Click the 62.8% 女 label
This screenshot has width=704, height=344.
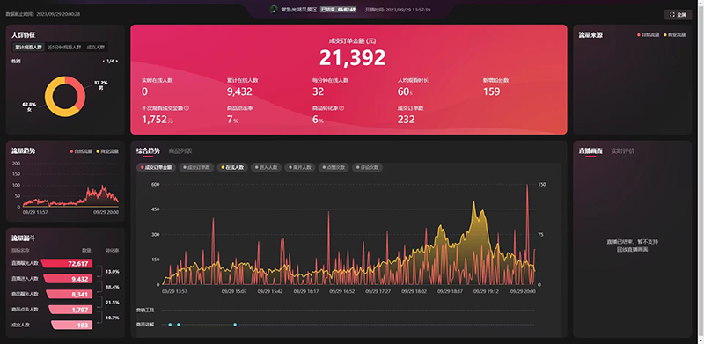(29, 106)
